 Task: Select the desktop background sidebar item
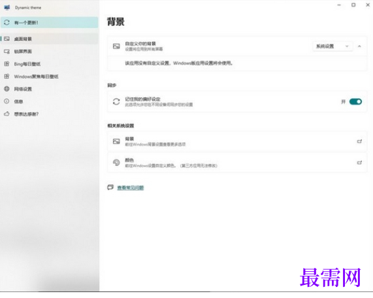click(x=49, y=39)
